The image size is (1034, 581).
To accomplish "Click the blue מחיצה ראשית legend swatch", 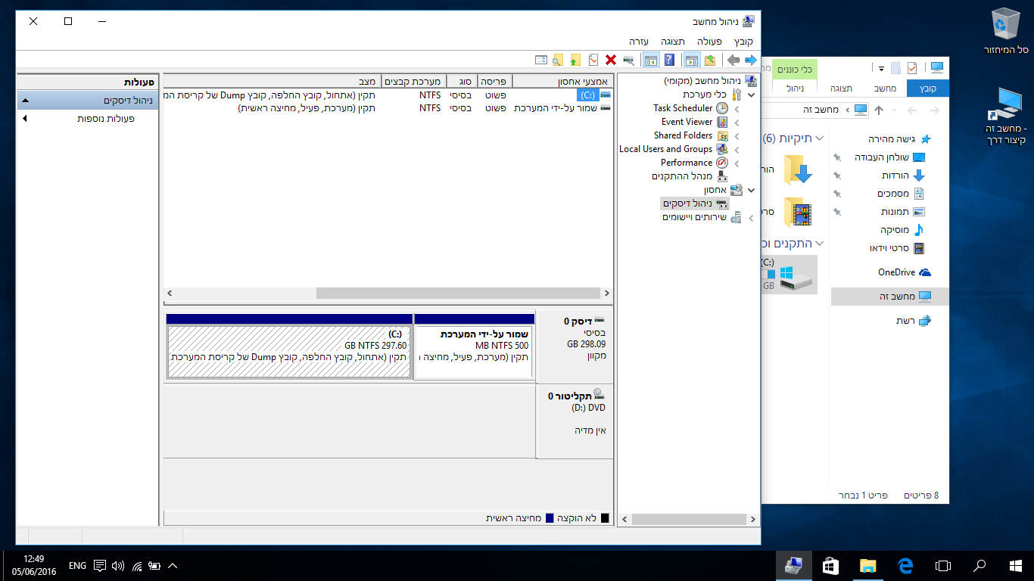I will 550,518.
